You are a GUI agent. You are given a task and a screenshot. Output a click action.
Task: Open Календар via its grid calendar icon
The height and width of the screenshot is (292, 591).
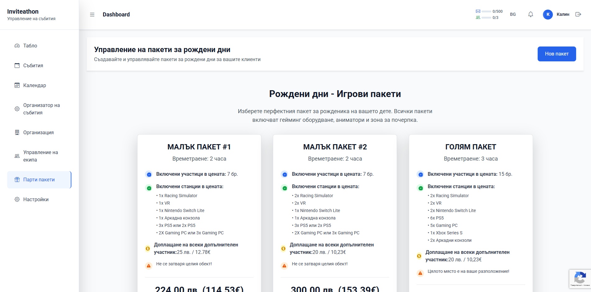coord(16,85)
